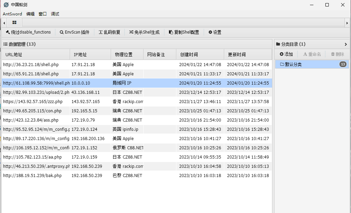Click the 13 count badge
Viewport: 351px width, 213px height.
pos(343,64)
